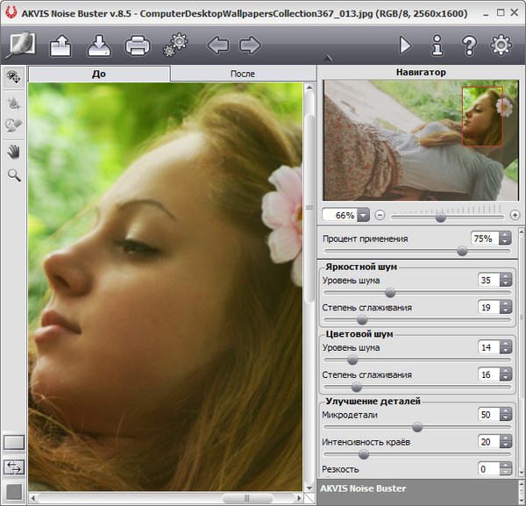Image resolution: width=526 pixels, height=506 pixels.
Task: Select the Zoom magnifier tool
Action: tap(14, 175)
